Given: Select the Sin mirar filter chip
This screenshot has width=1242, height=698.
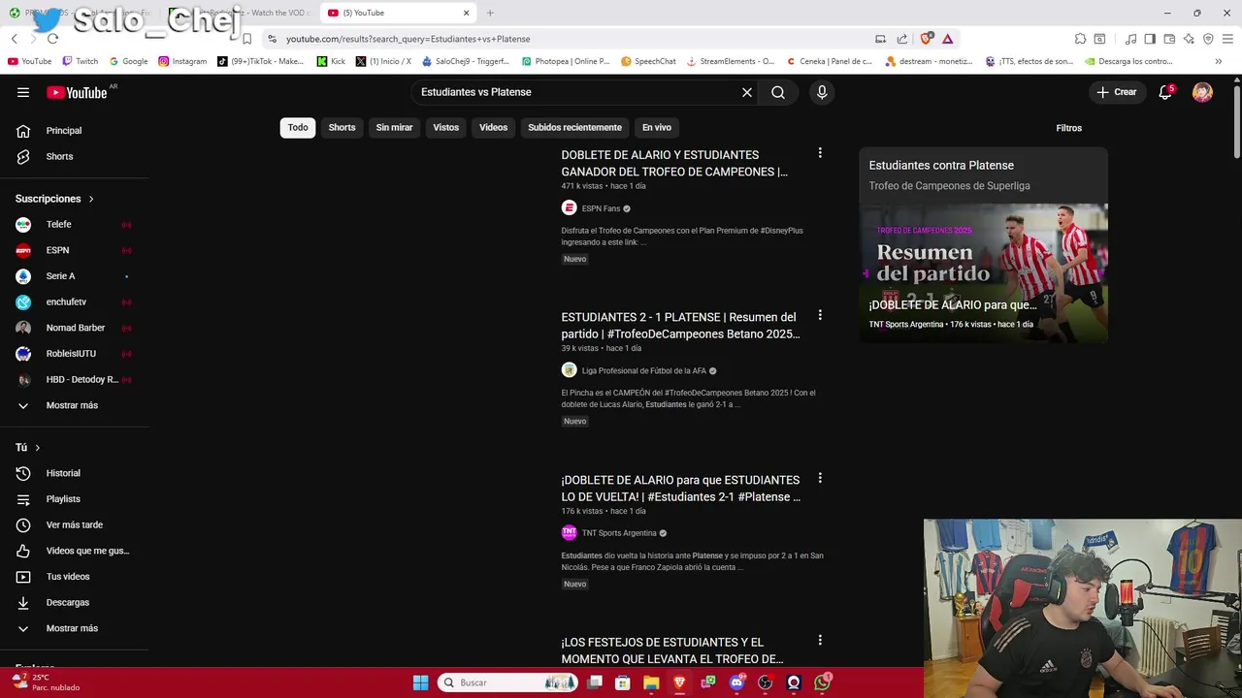Looking at the screenshot, I should click(x=394, y=127).
